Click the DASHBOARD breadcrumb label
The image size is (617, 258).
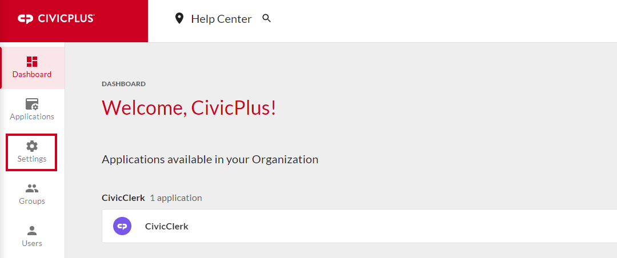click(x=123, y=84)
